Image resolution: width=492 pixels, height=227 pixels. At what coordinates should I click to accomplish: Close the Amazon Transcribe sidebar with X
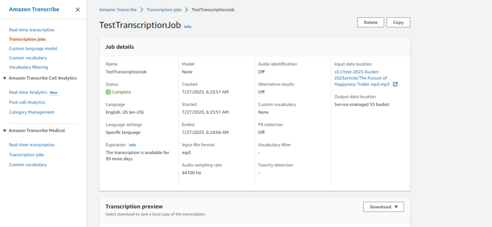78,10
